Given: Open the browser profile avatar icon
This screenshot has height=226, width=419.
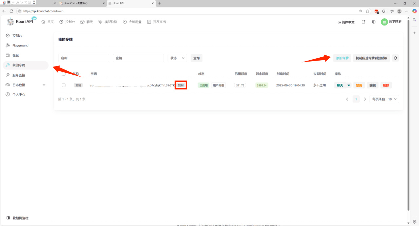Looking at the screenshot, I should coord(399,11).
